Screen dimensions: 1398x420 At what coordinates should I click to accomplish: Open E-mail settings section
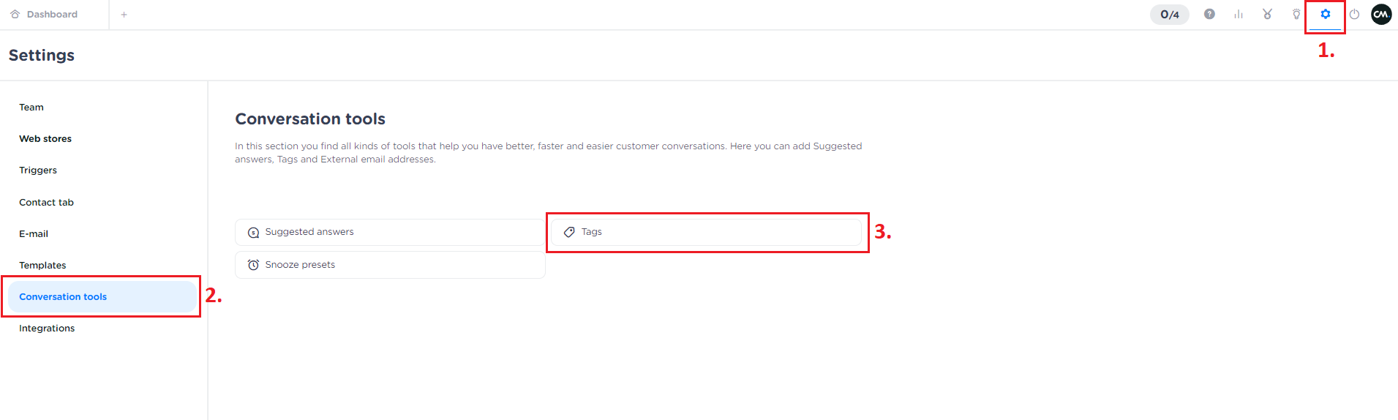pyautogui.click(x=34, y=234)
